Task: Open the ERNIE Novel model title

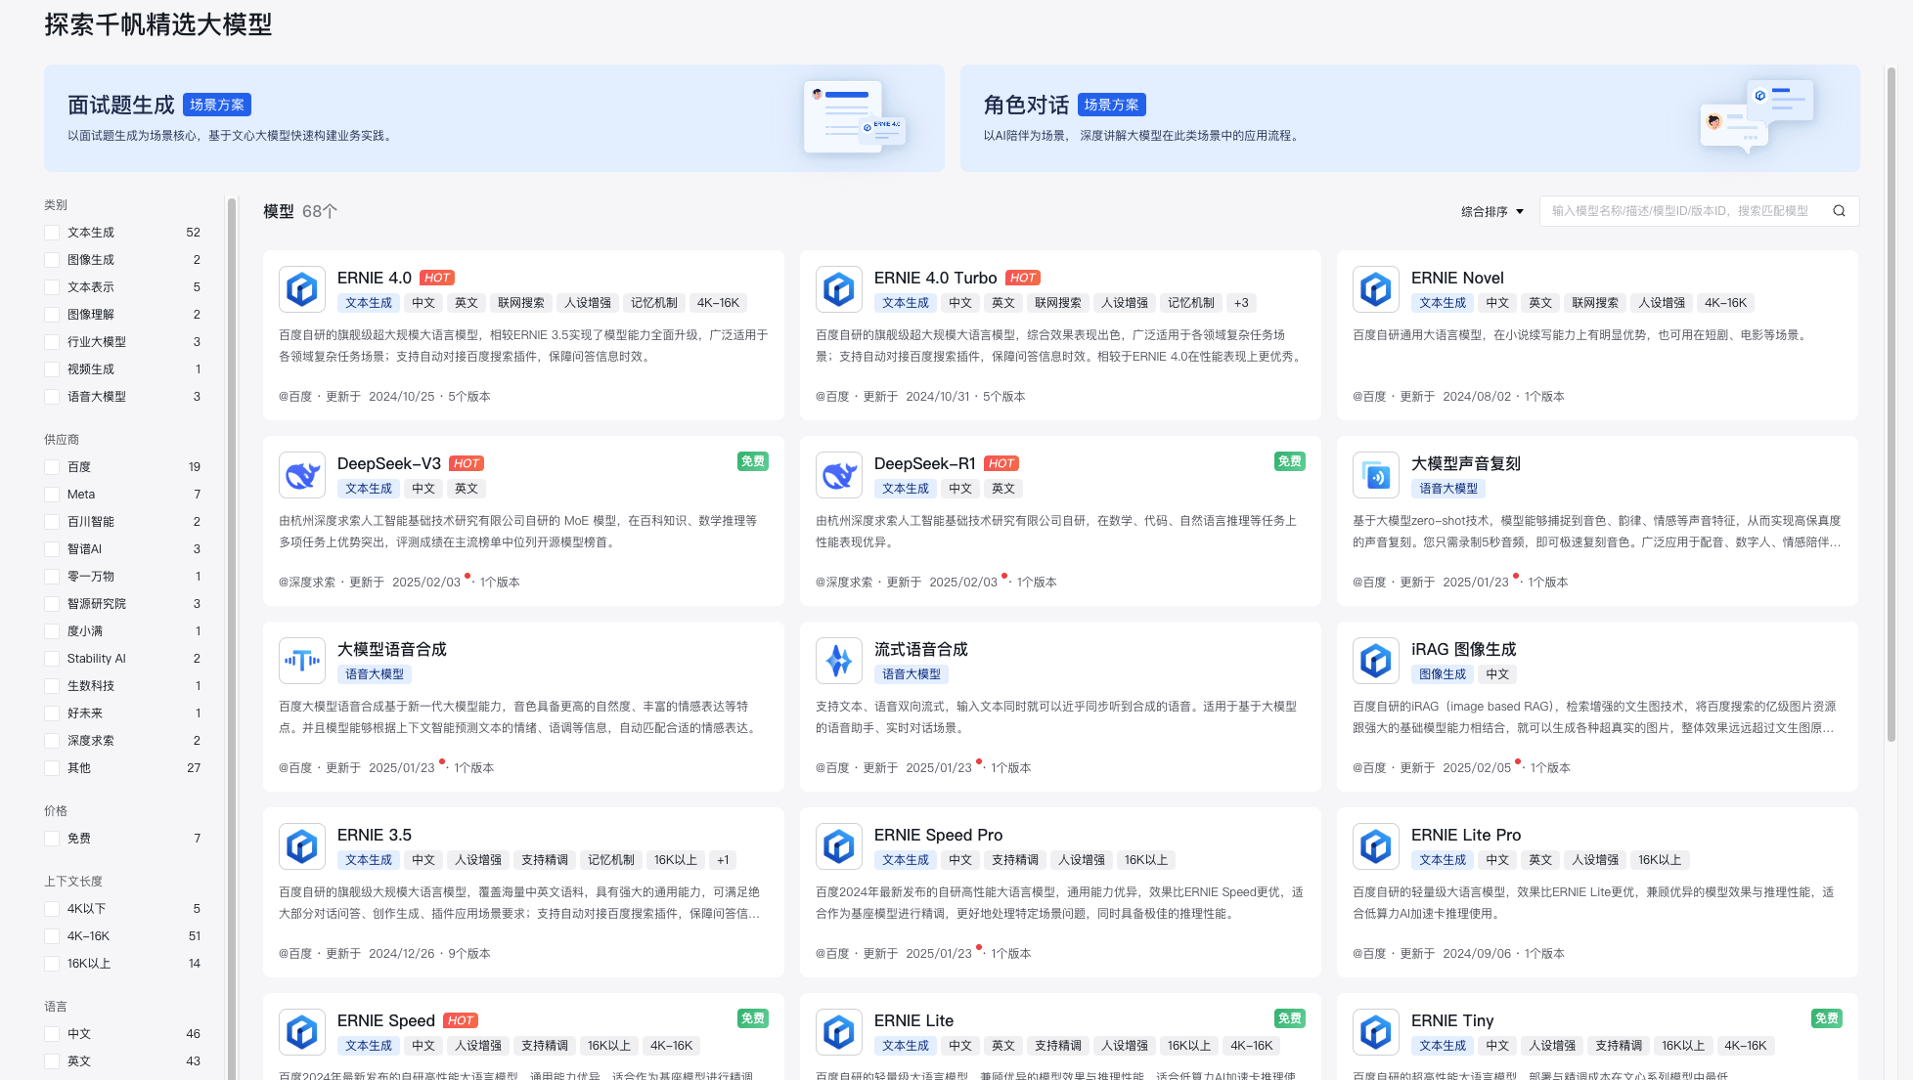Action: pos(1457,278)
